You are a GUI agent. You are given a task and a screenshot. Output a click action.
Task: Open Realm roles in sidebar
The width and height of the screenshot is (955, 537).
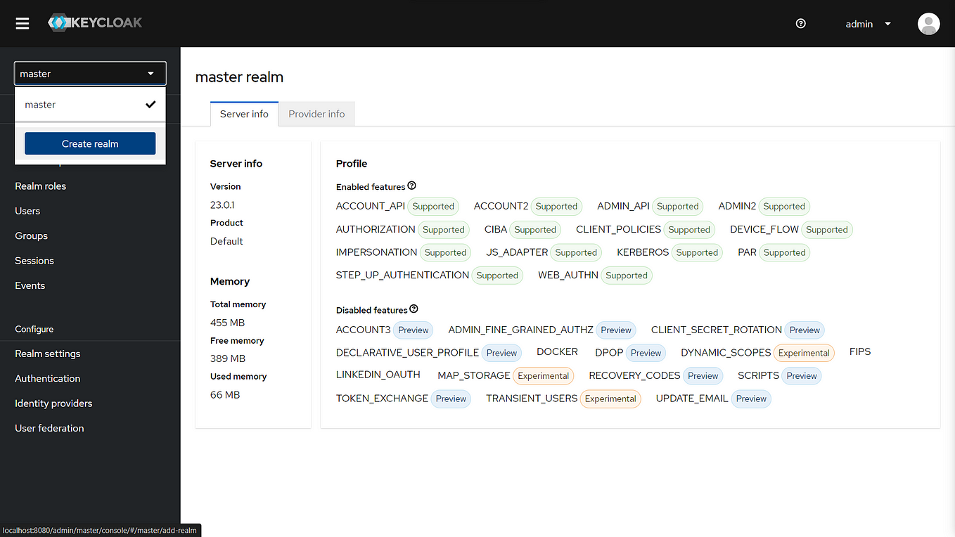[x=41, y=186]
